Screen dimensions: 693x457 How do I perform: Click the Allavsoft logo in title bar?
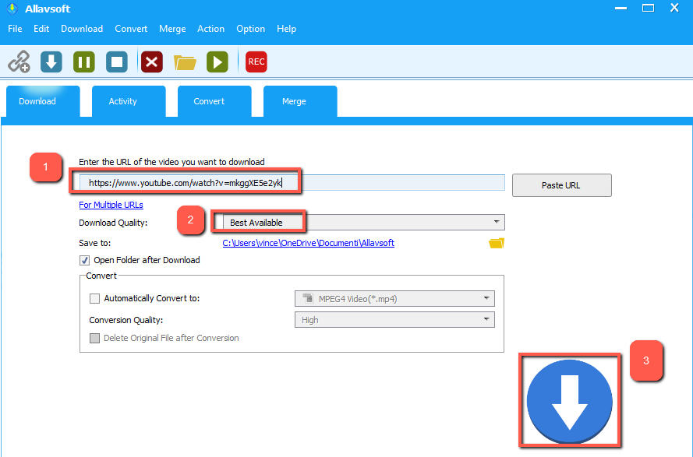pos(12,9)
